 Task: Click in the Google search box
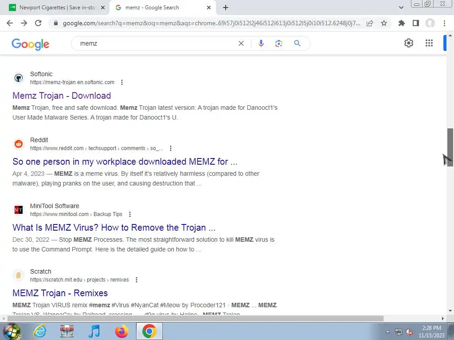157,43
